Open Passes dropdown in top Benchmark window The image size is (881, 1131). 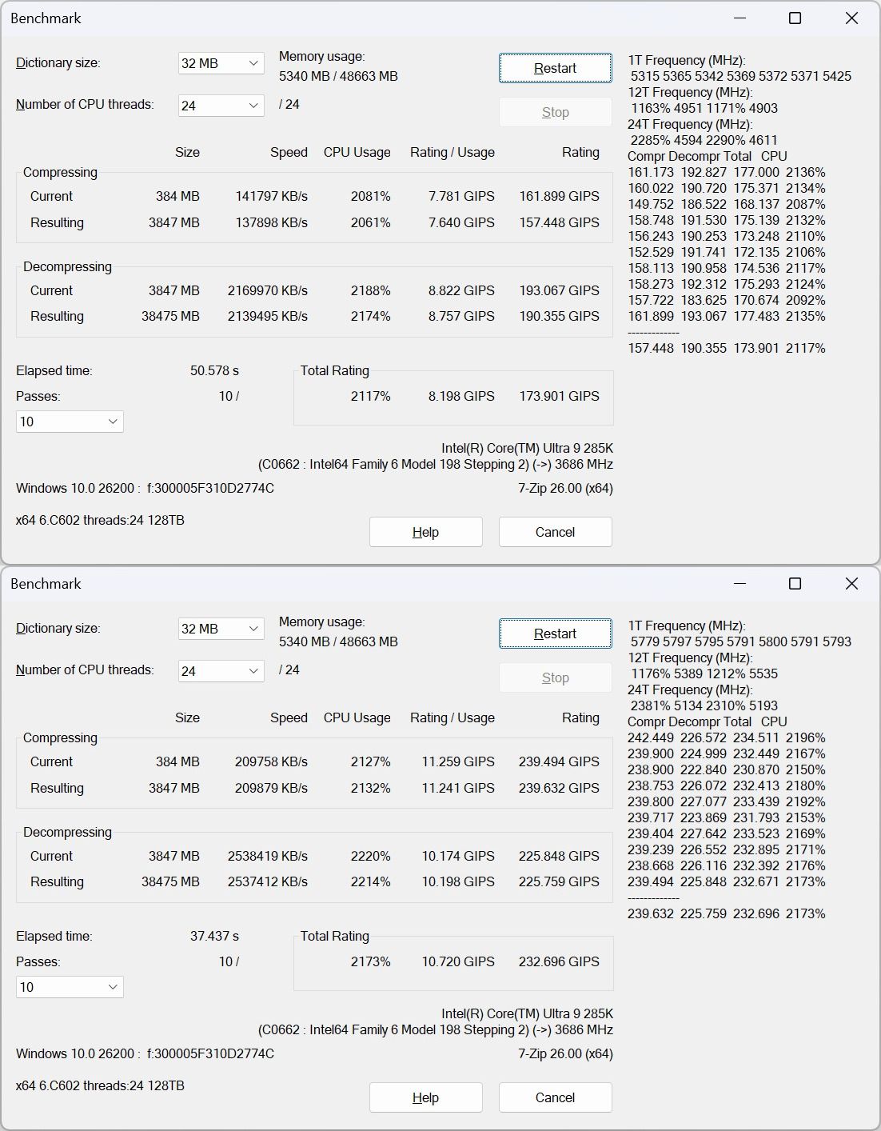point(70,422)
